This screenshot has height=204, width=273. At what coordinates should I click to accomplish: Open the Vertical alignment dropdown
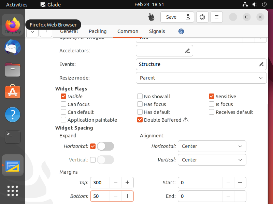coord(212,160)
